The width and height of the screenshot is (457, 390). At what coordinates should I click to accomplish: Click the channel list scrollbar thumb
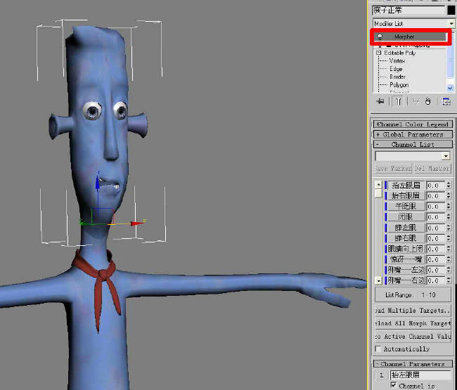(x=378, y=193)
